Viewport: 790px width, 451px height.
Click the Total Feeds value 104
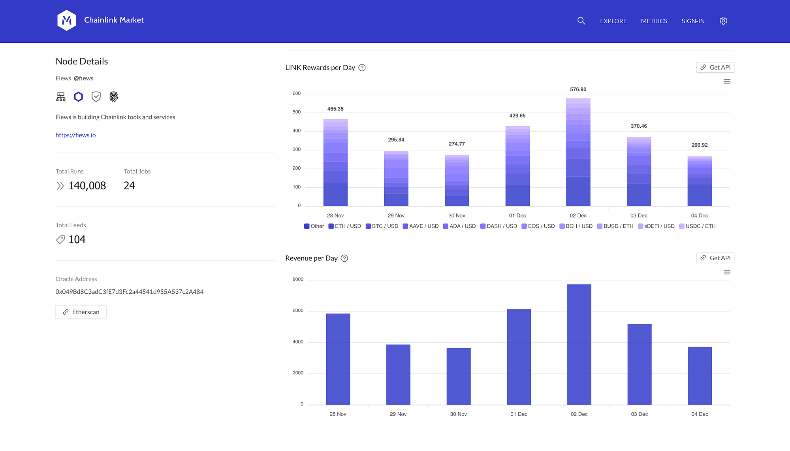tap(77, 240)
